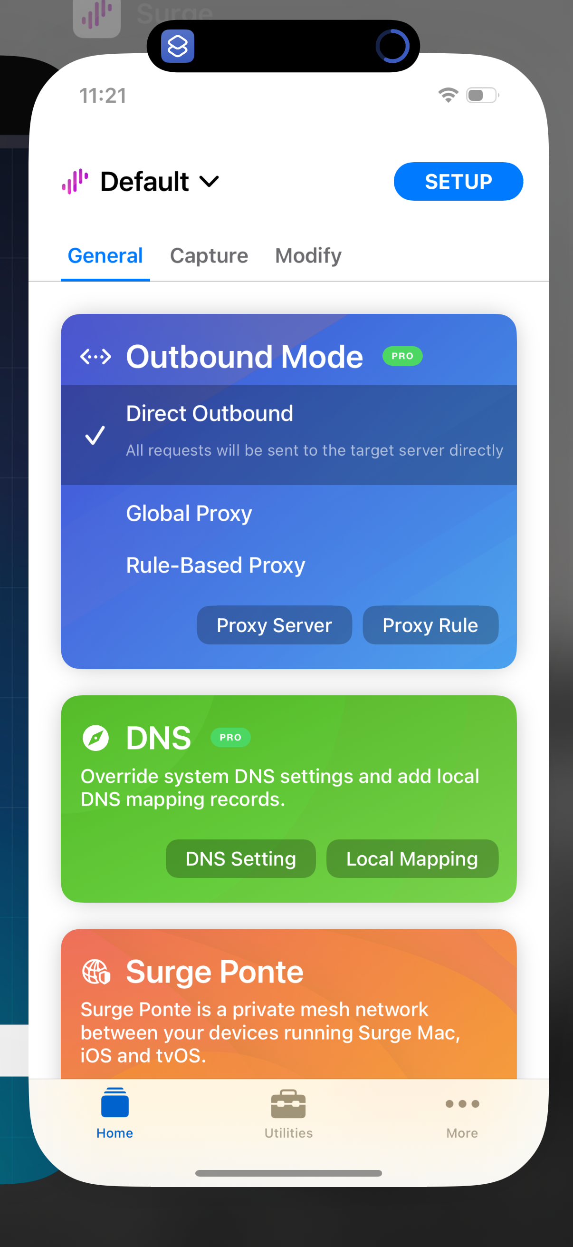Open the Utilities toolbox tab
This screenshot has height=1247, width=573.
288,1113
